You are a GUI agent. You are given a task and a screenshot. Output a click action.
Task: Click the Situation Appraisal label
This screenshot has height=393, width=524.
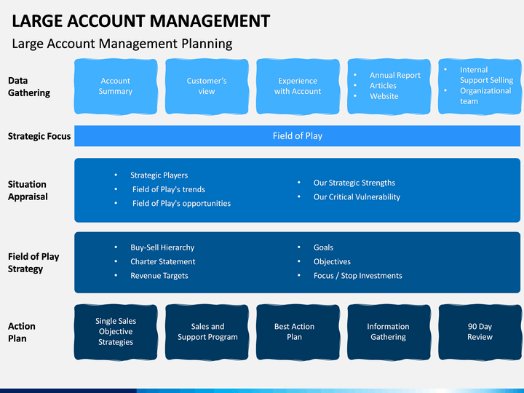click(x=28, y=191)
